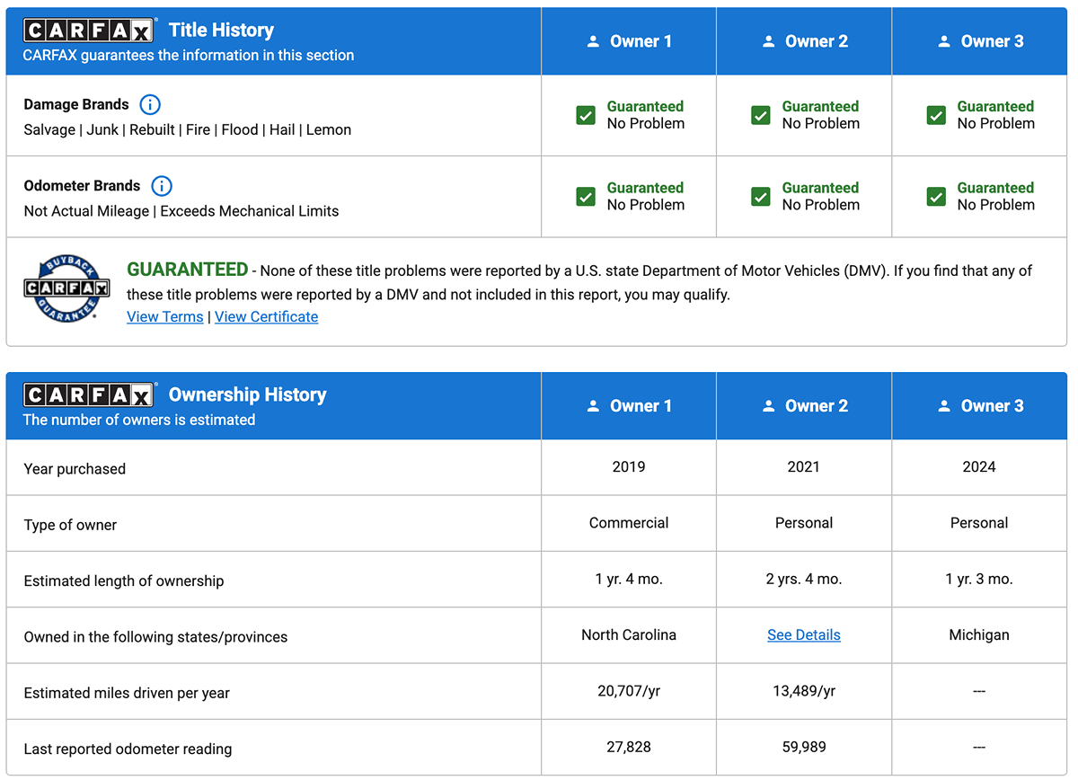Open the View Certificate link
The width and height of the screenshot is (1078, 780).
266,316
